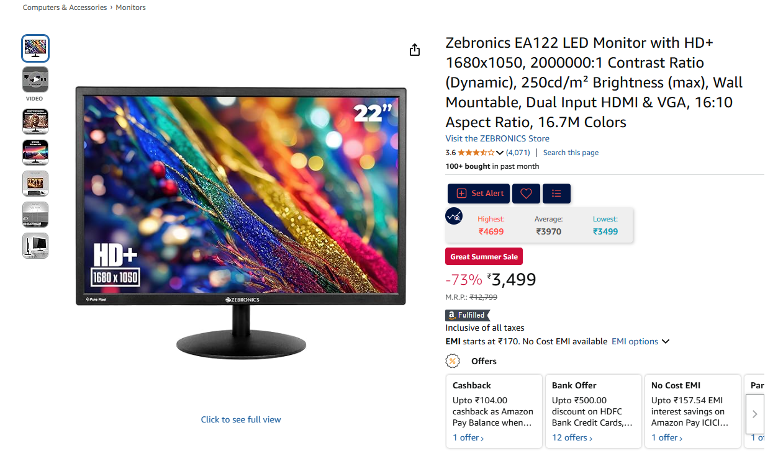This screenshot has height=456, width=778.
Task: Open the 4,071 ratings link
Action: 518,153
